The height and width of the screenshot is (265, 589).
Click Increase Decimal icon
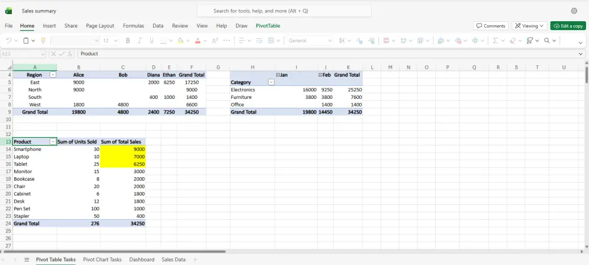point(372,41)
